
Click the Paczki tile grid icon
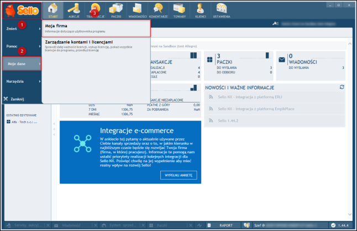click(209, 60)
